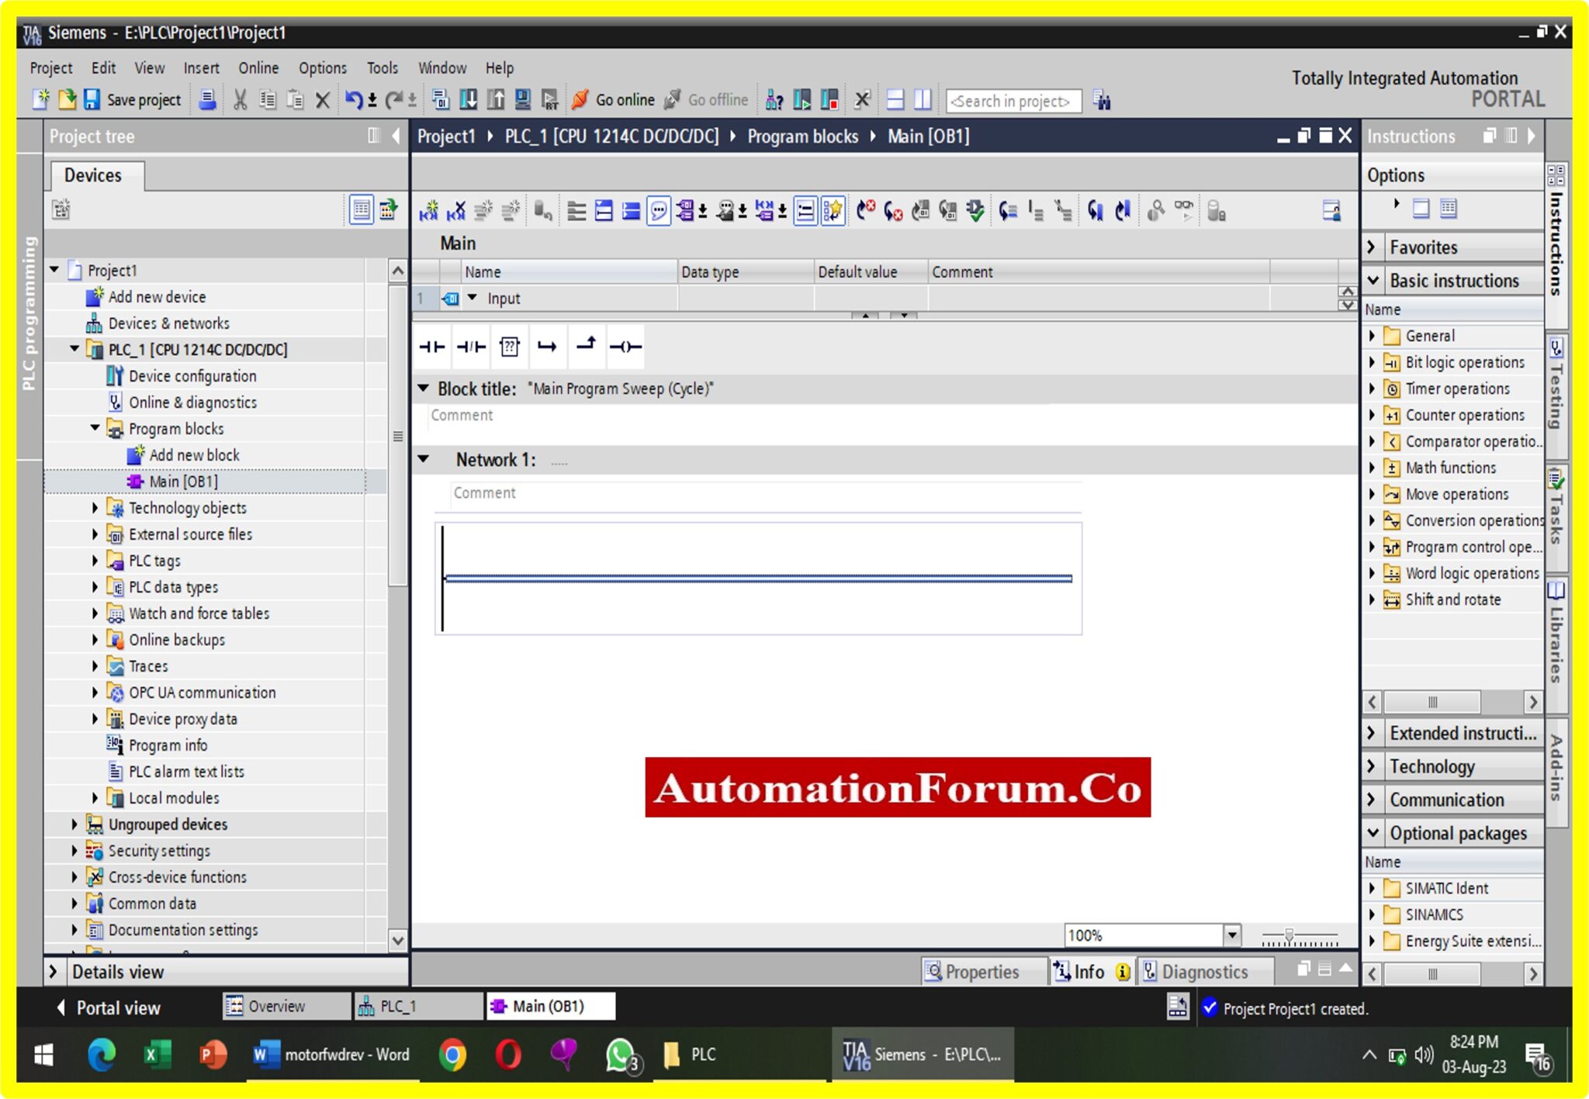Open the Window menu

pos(442,67)
